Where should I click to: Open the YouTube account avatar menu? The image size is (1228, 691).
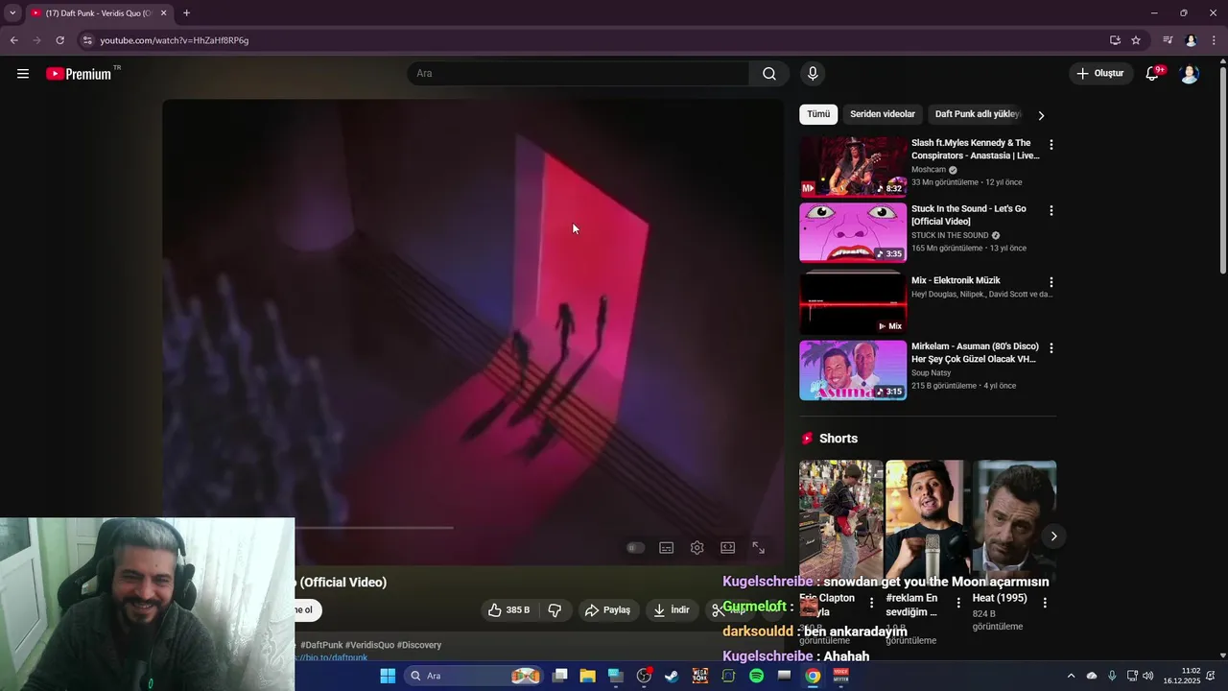pyautogui.click(x=1190, y=74)
